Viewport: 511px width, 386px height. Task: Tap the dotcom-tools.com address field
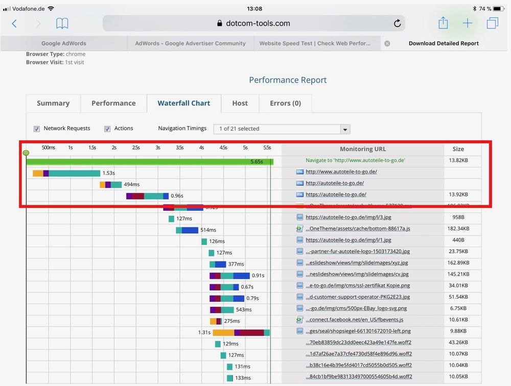[x=253, y=23]
